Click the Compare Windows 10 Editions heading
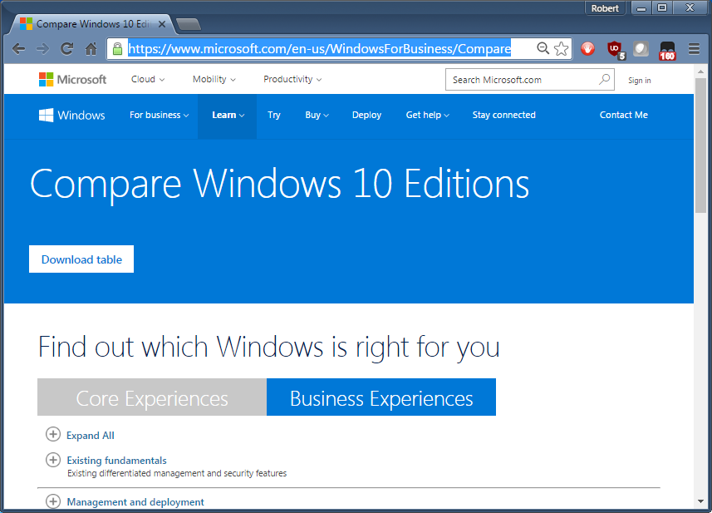The image size is (712, 513). [280, 185]
